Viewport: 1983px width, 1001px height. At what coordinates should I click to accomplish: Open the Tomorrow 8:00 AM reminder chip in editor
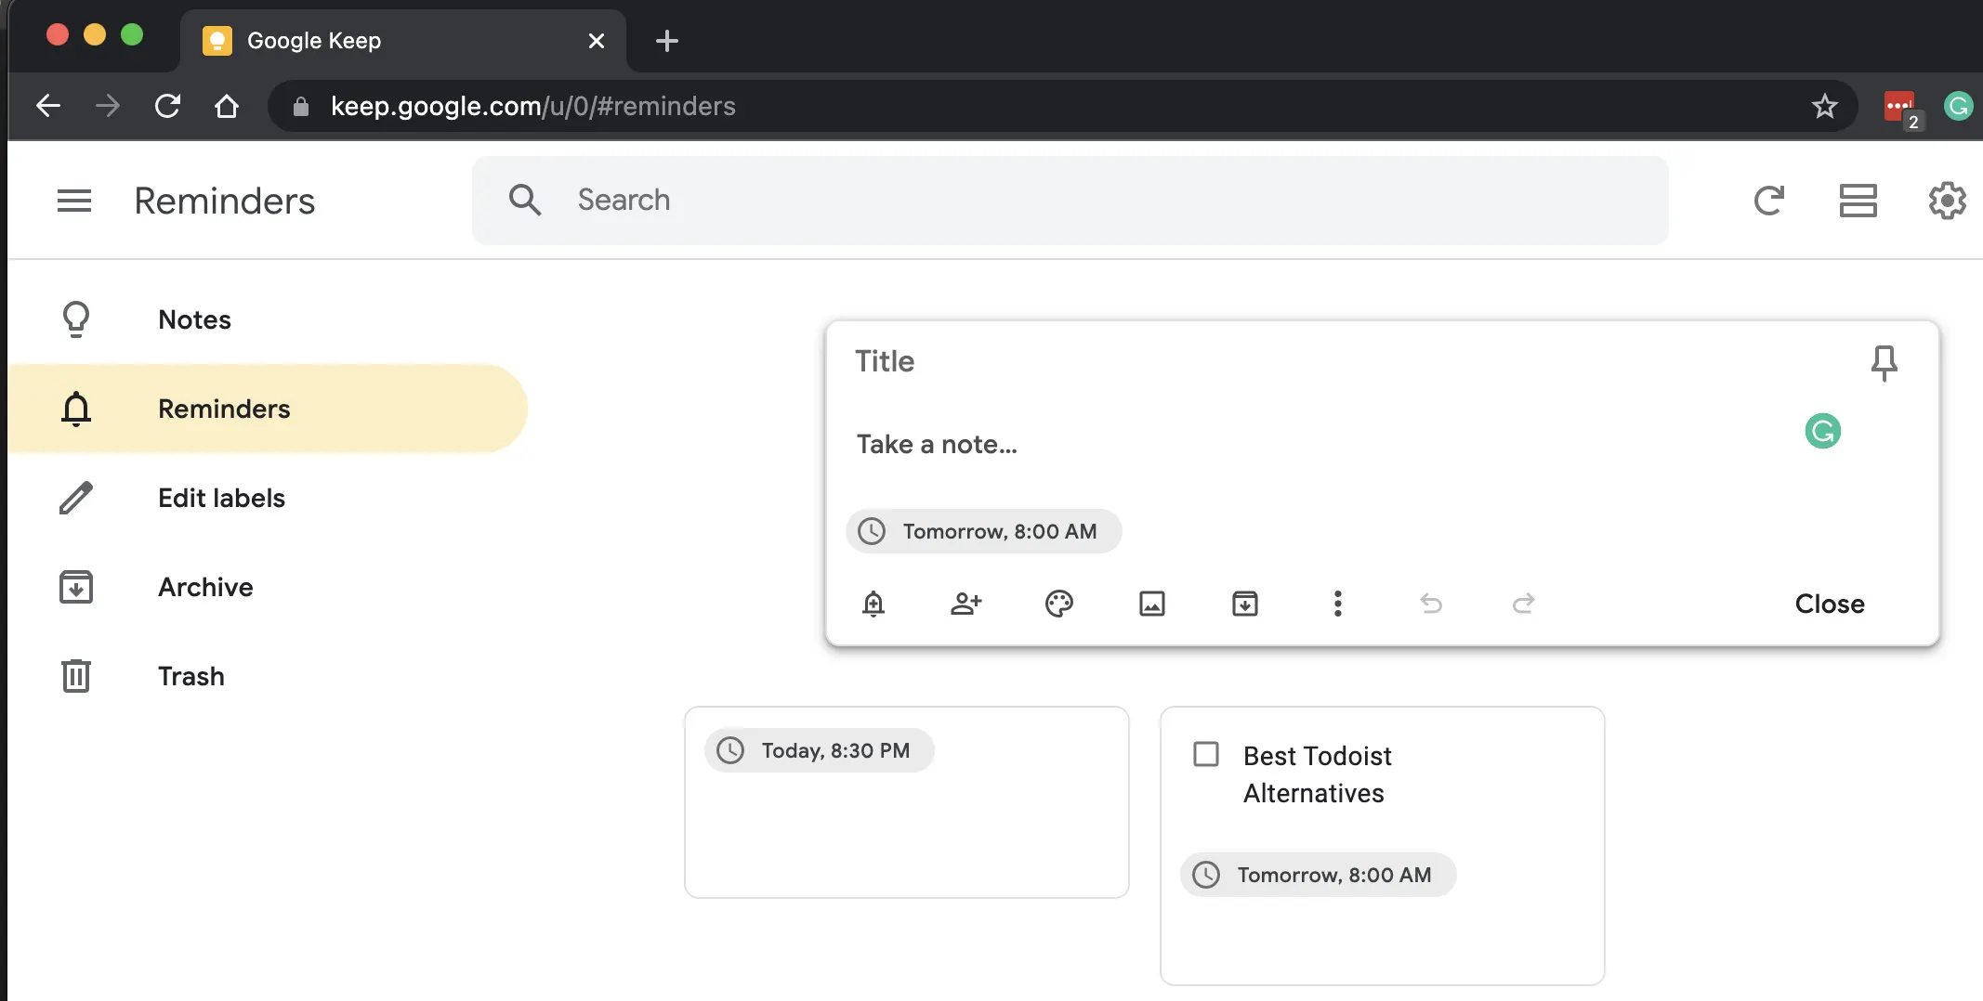[x=984, y=531]
